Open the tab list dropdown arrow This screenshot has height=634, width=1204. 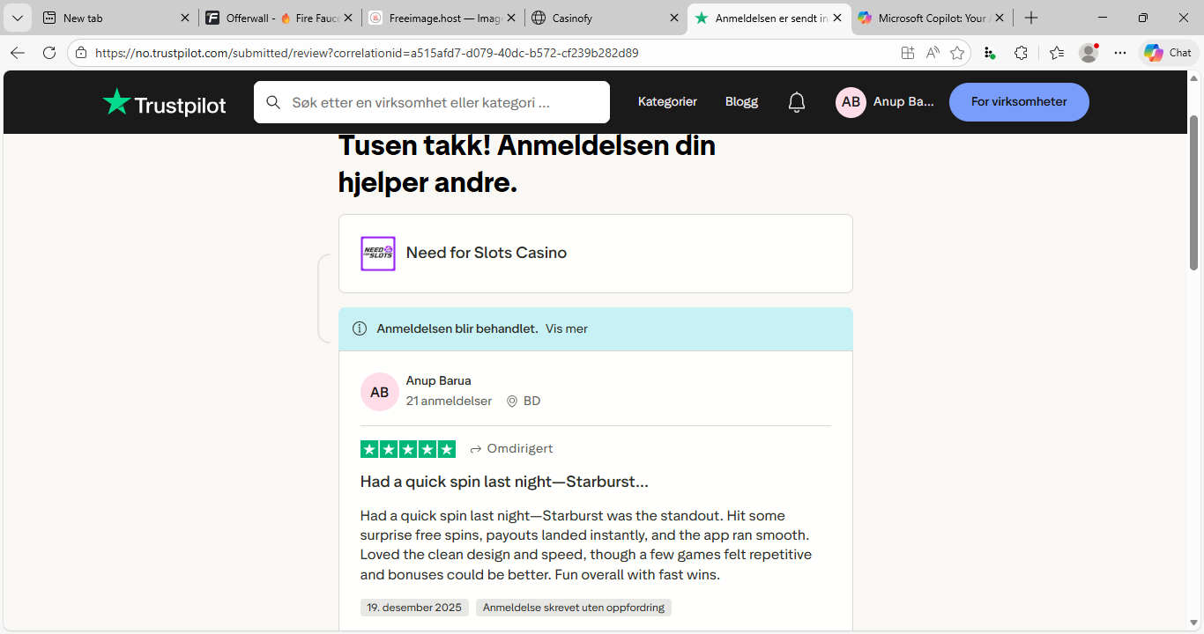point(18,18)
